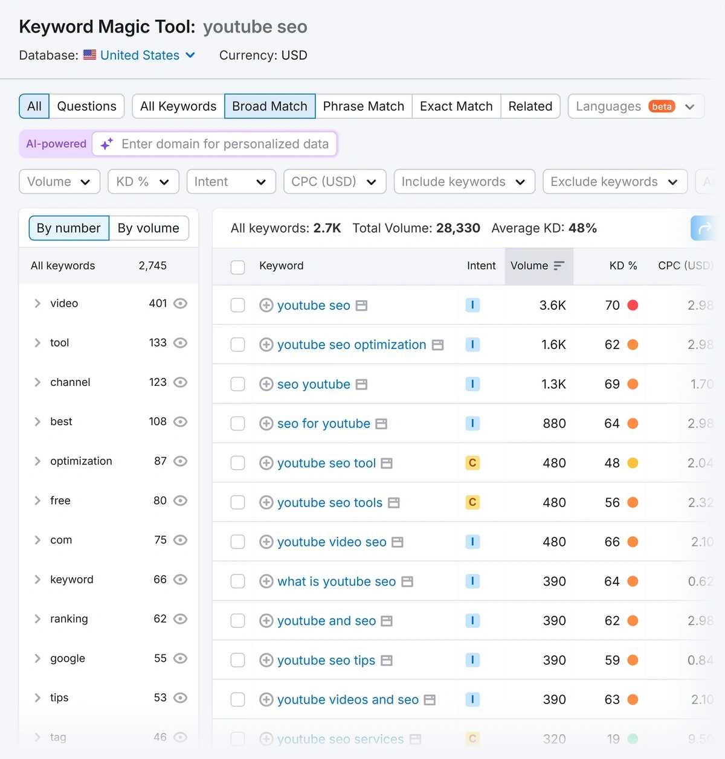The height and width of the screenshot is (759, 725).
Task: Open the CPC (USD) filter dropdown
Action: coord(335,182)
